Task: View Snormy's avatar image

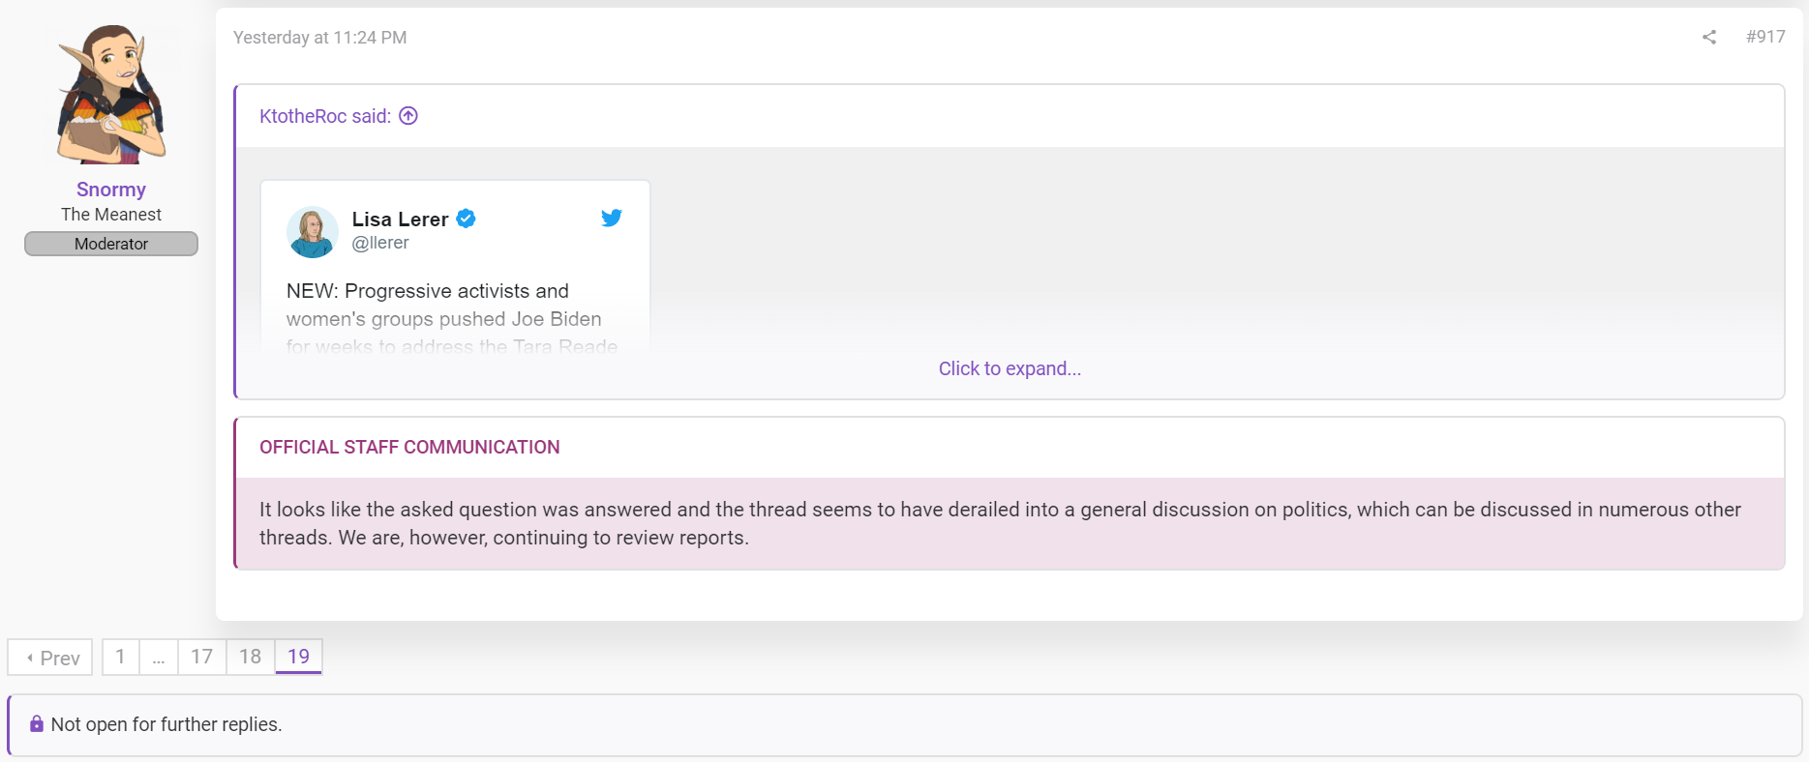Action: 111,95
